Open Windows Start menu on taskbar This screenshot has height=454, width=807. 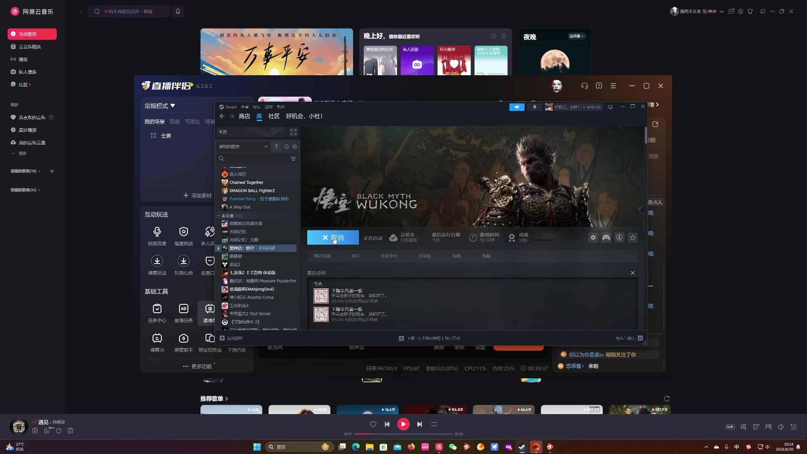coord(257,447)
